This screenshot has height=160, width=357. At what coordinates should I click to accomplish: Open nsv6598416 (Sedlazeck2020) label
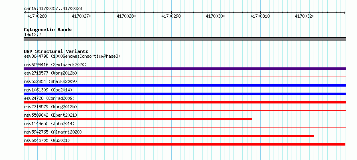click(x=55, y=65)
